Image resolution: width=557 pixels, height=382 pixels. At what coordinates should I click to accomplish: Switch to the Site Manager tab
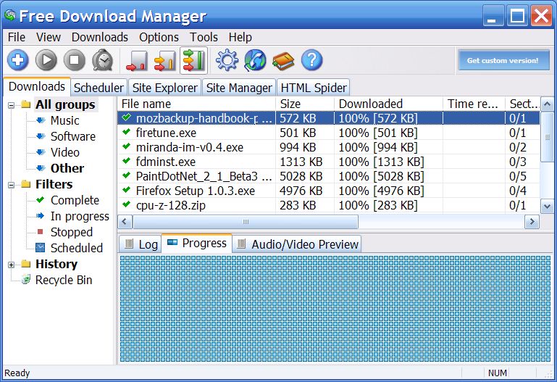point(239,88)
